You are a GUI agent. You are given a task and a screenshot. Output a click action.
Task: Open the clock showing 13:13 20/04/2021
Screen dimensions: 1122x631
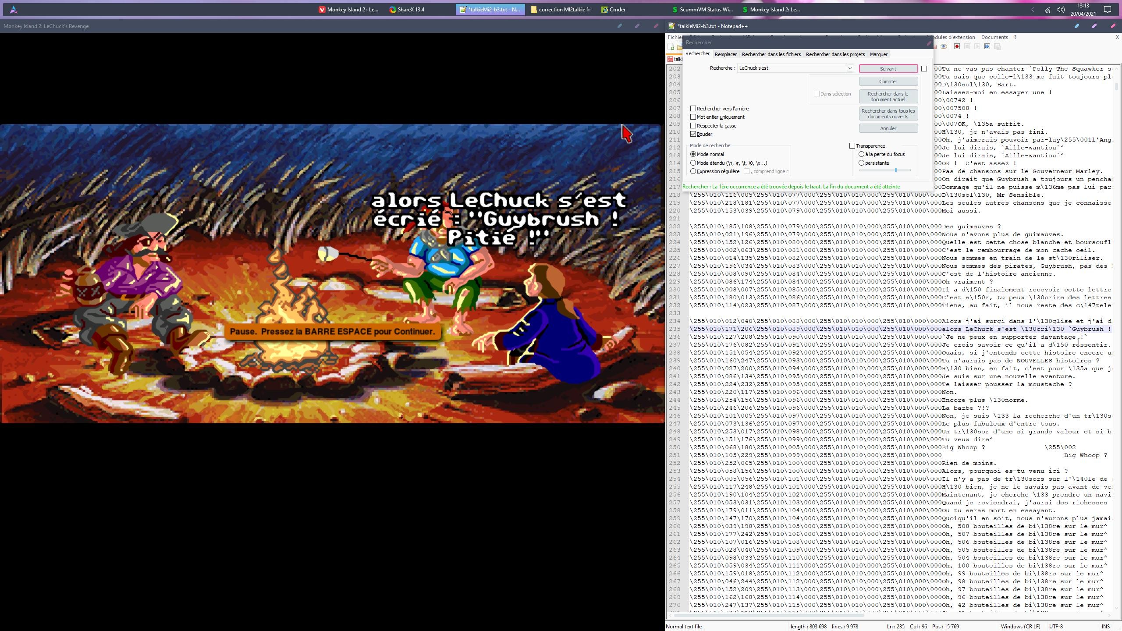(1083, 10)
